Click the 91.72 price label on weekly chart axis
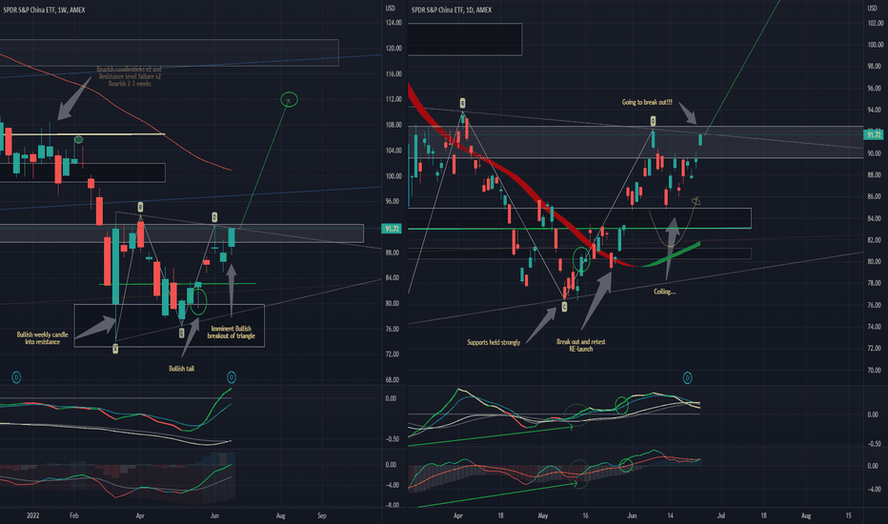888x524 pixels. click(392, 229)
